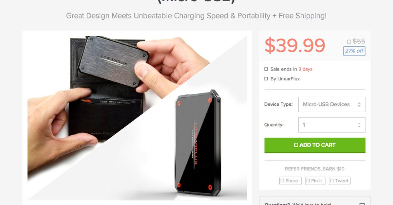
Task: Click the icon next to By LinearFlux
Action: tap(266, 79)
